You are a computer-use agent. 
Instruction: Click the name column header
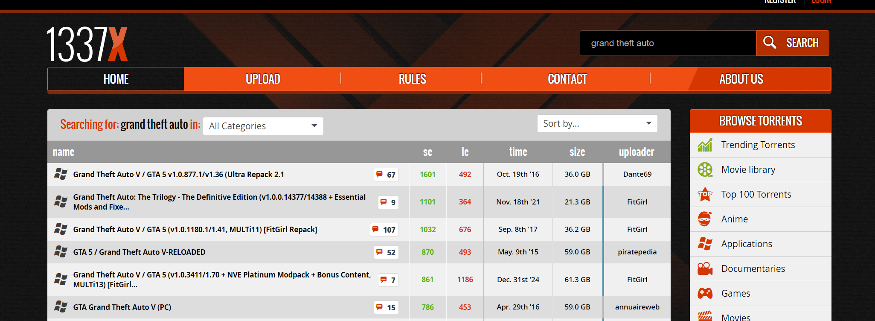point(63,152)
